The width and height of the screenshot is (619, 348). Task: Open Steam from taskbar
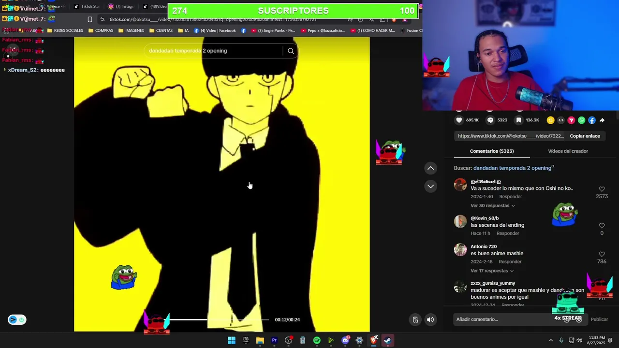pos(388,340)
